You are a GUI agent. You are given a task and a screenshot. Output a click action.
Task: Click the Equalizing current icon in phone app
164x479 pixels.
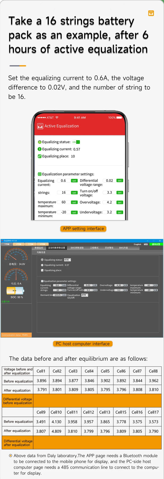[x=39, y=149]
